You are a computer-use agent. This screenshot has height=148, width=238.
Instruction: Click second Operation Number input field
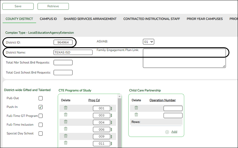tap(173, 115)
